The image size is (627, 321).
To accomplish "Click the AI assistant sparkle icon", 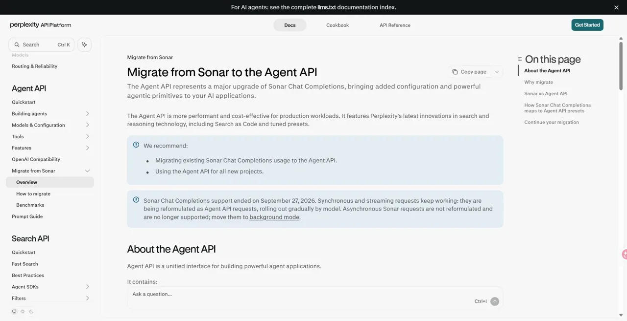I will click(x=84, y=44).
